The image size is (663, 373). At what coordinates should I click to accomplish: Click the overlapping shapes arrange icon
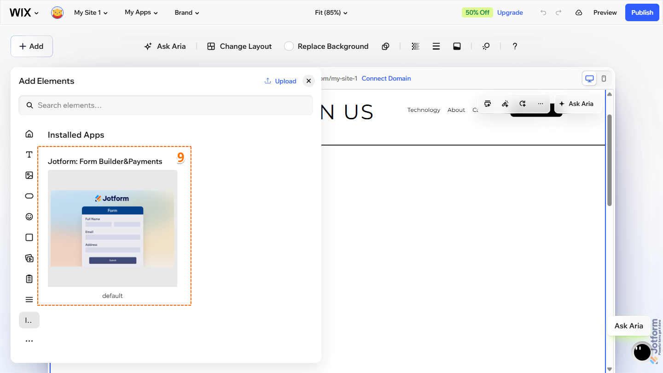click(386, 46)
